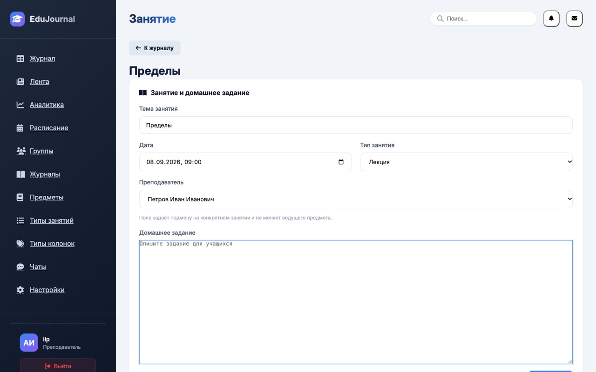596x372 pixels.
Task: Open the Лента menu item
Action: [40, 82]
